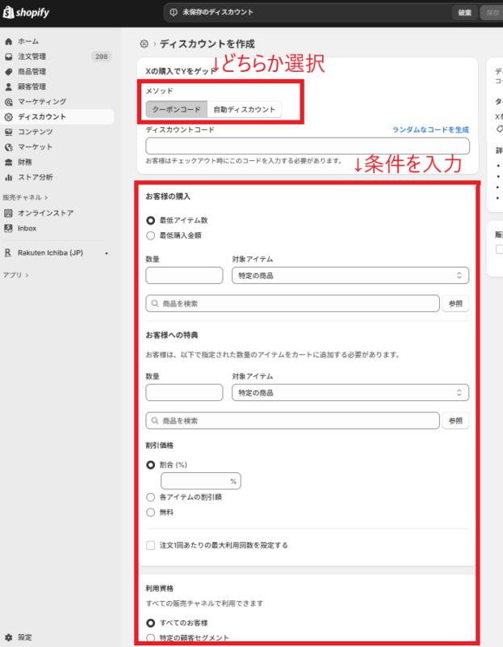The width and height of the screenshot is (503, 647).
Task: Switch to the 自動ディスカウント method tab
Action: pos(244,109)
